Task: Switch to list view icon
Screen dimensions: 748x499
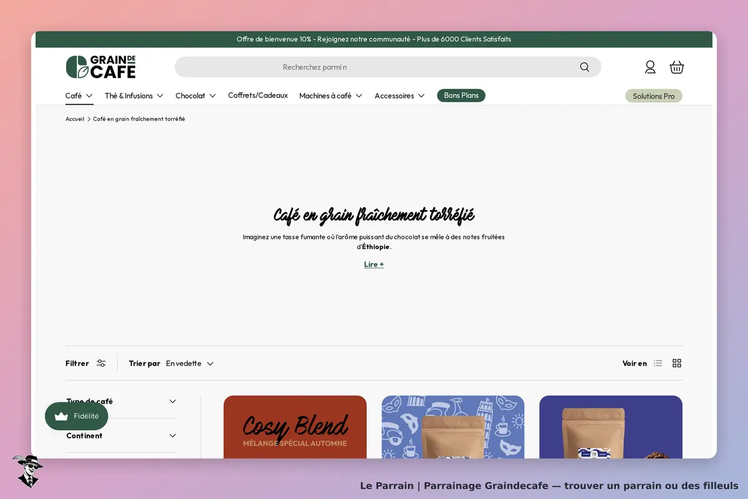Action: pos(658,363)
